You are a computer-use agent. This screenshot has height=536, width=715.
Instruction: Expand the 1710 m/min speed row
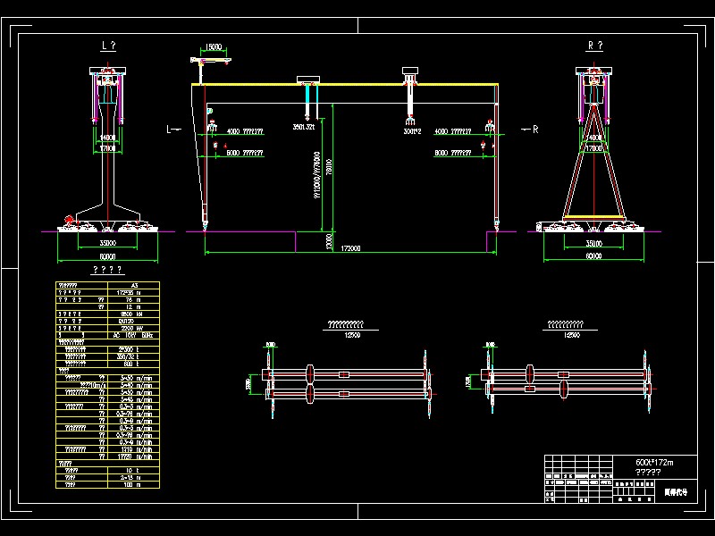[143, 448]
